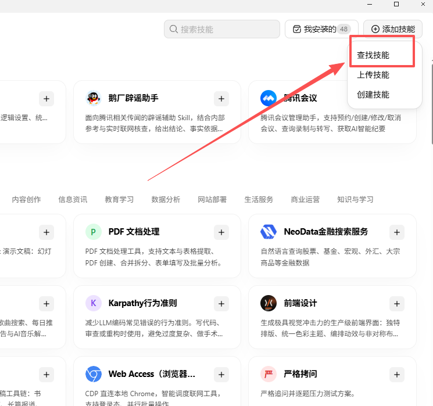Click the 前端设计 dark round icon

pyautogui.click(x=269, y=303)
